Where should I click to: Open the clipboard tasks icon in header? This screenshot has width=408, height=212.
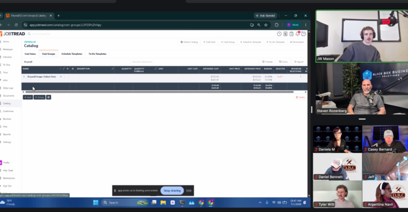tap(291, 34)
